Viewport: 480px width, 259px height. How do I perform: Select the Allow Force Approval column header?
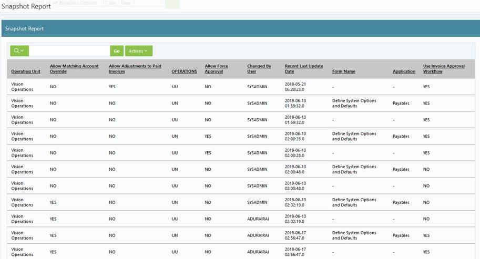coord(216,69)
